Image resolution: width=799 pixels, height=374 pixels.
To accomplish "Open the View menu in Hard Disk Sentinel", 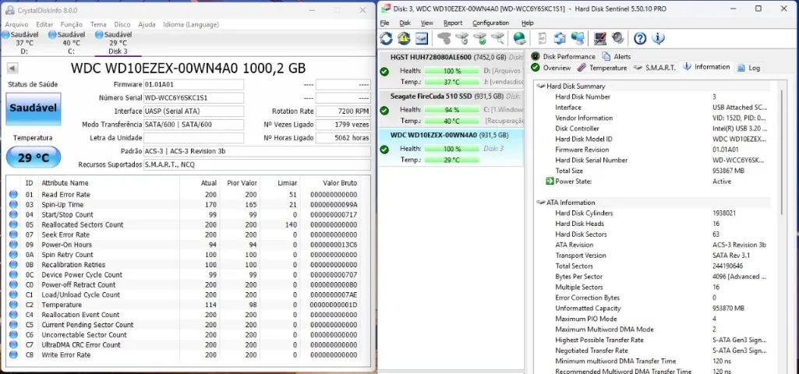I will pyautogui.click(x=427, y=23).
